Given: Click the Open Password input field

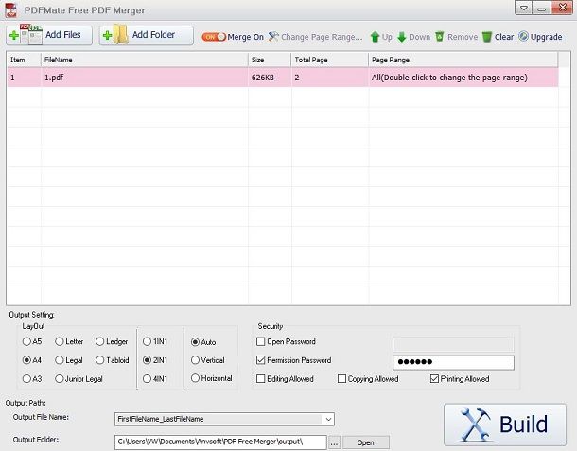Looking at the screenshot, I should click(453, 344).
